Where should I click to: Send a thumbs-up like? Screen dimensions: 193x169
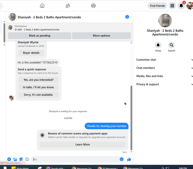point(129,159)
